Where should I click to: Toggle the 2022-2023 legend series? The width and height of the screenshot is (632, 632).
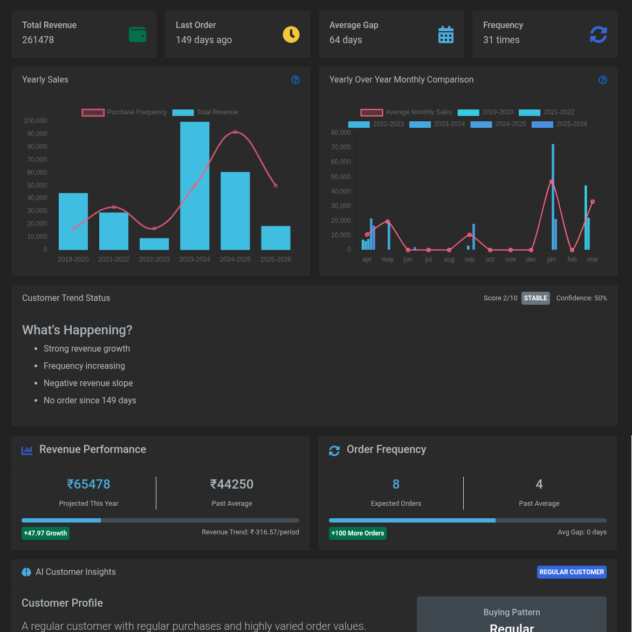click(376, 124)
